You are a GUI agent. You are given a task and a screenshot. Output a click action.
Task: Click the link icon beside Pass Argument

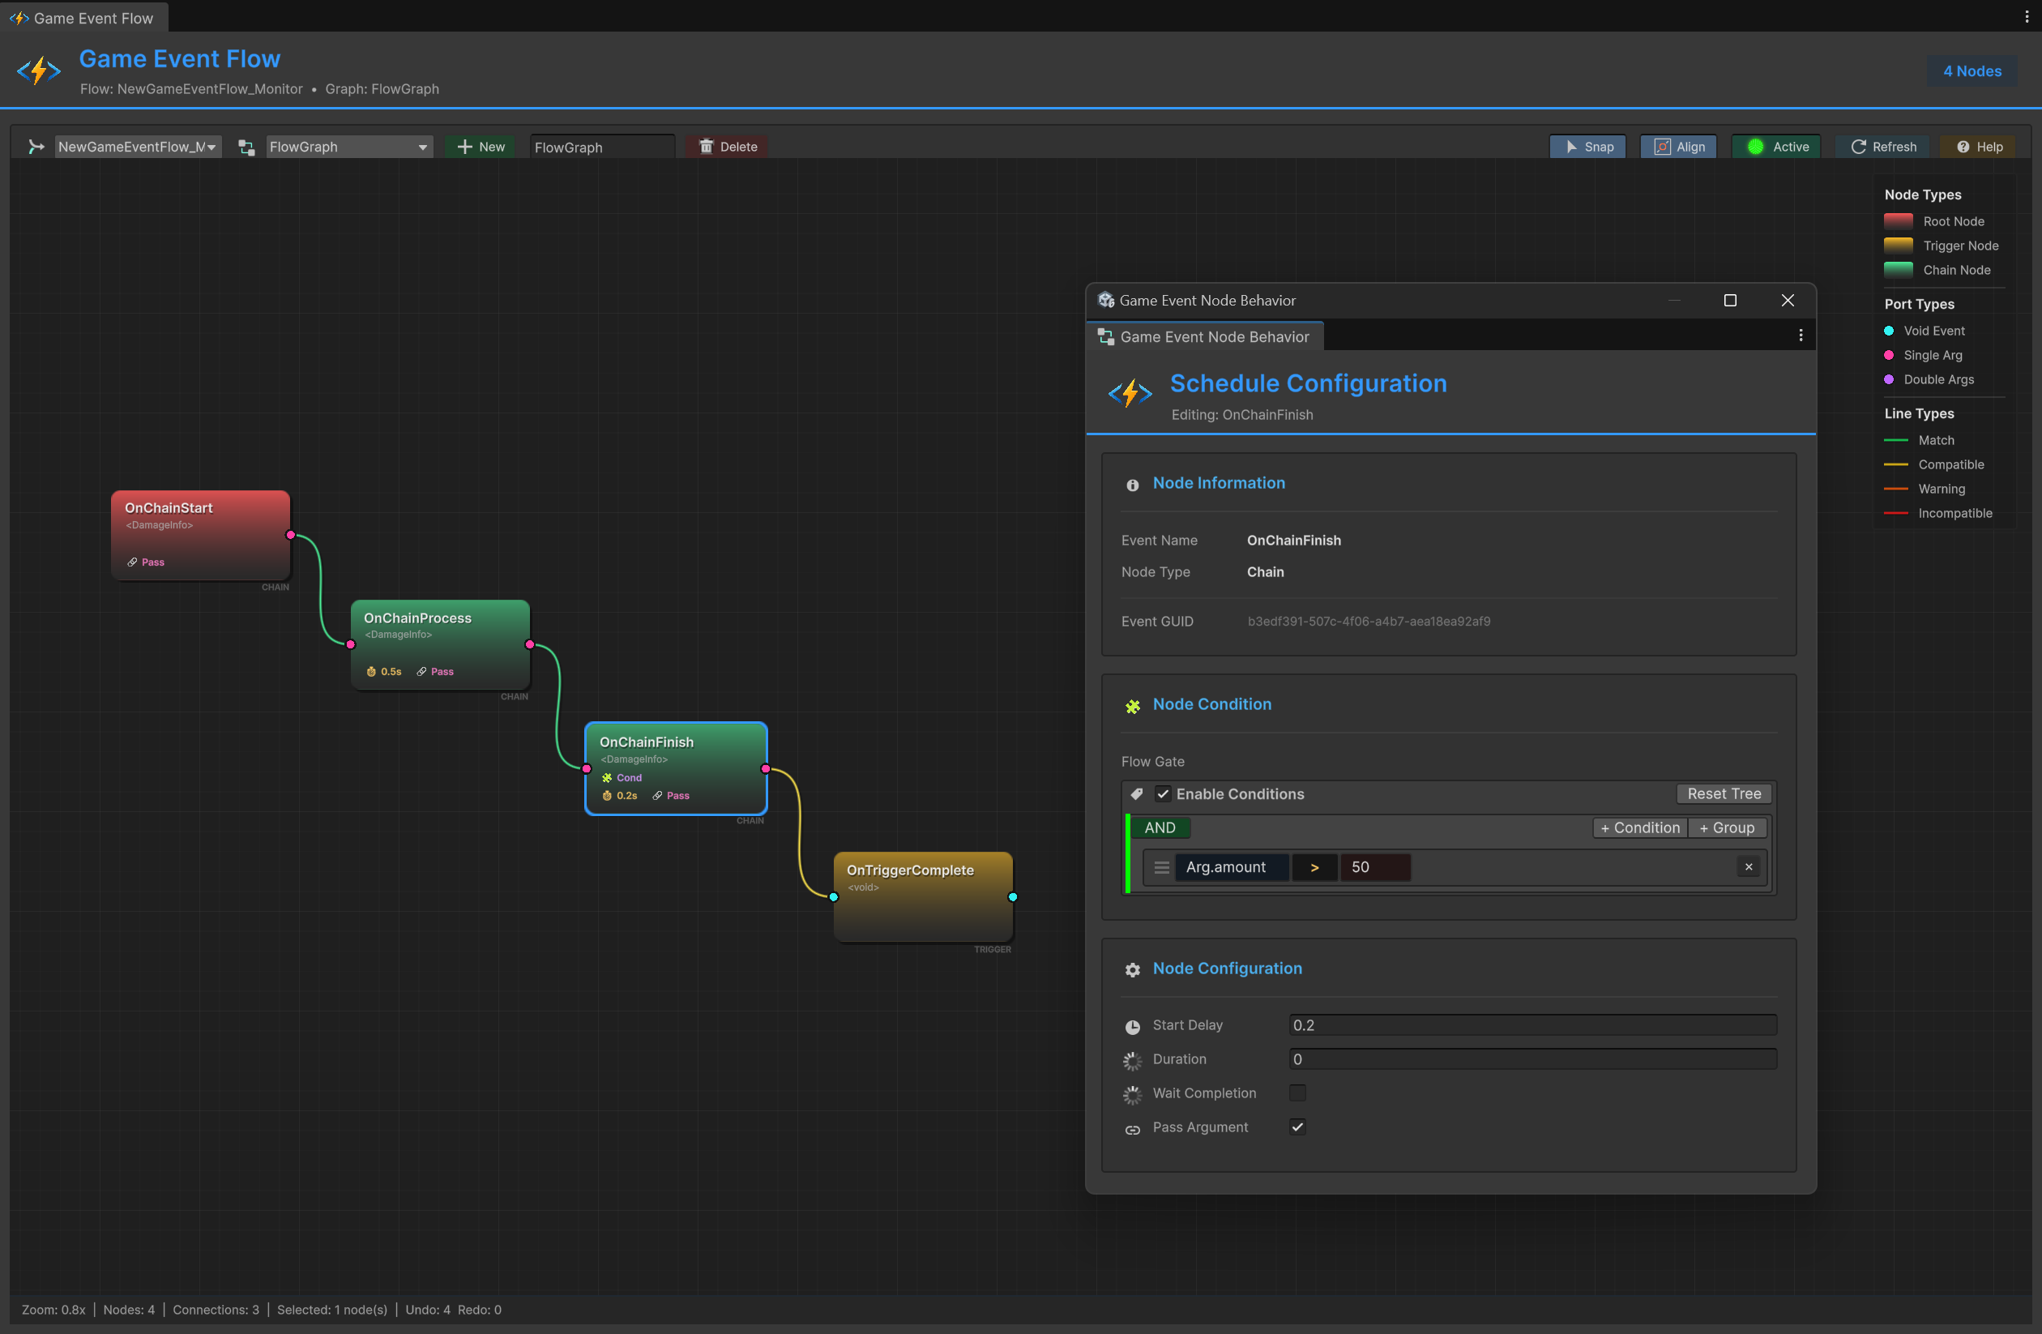tap(1133, 1129)
